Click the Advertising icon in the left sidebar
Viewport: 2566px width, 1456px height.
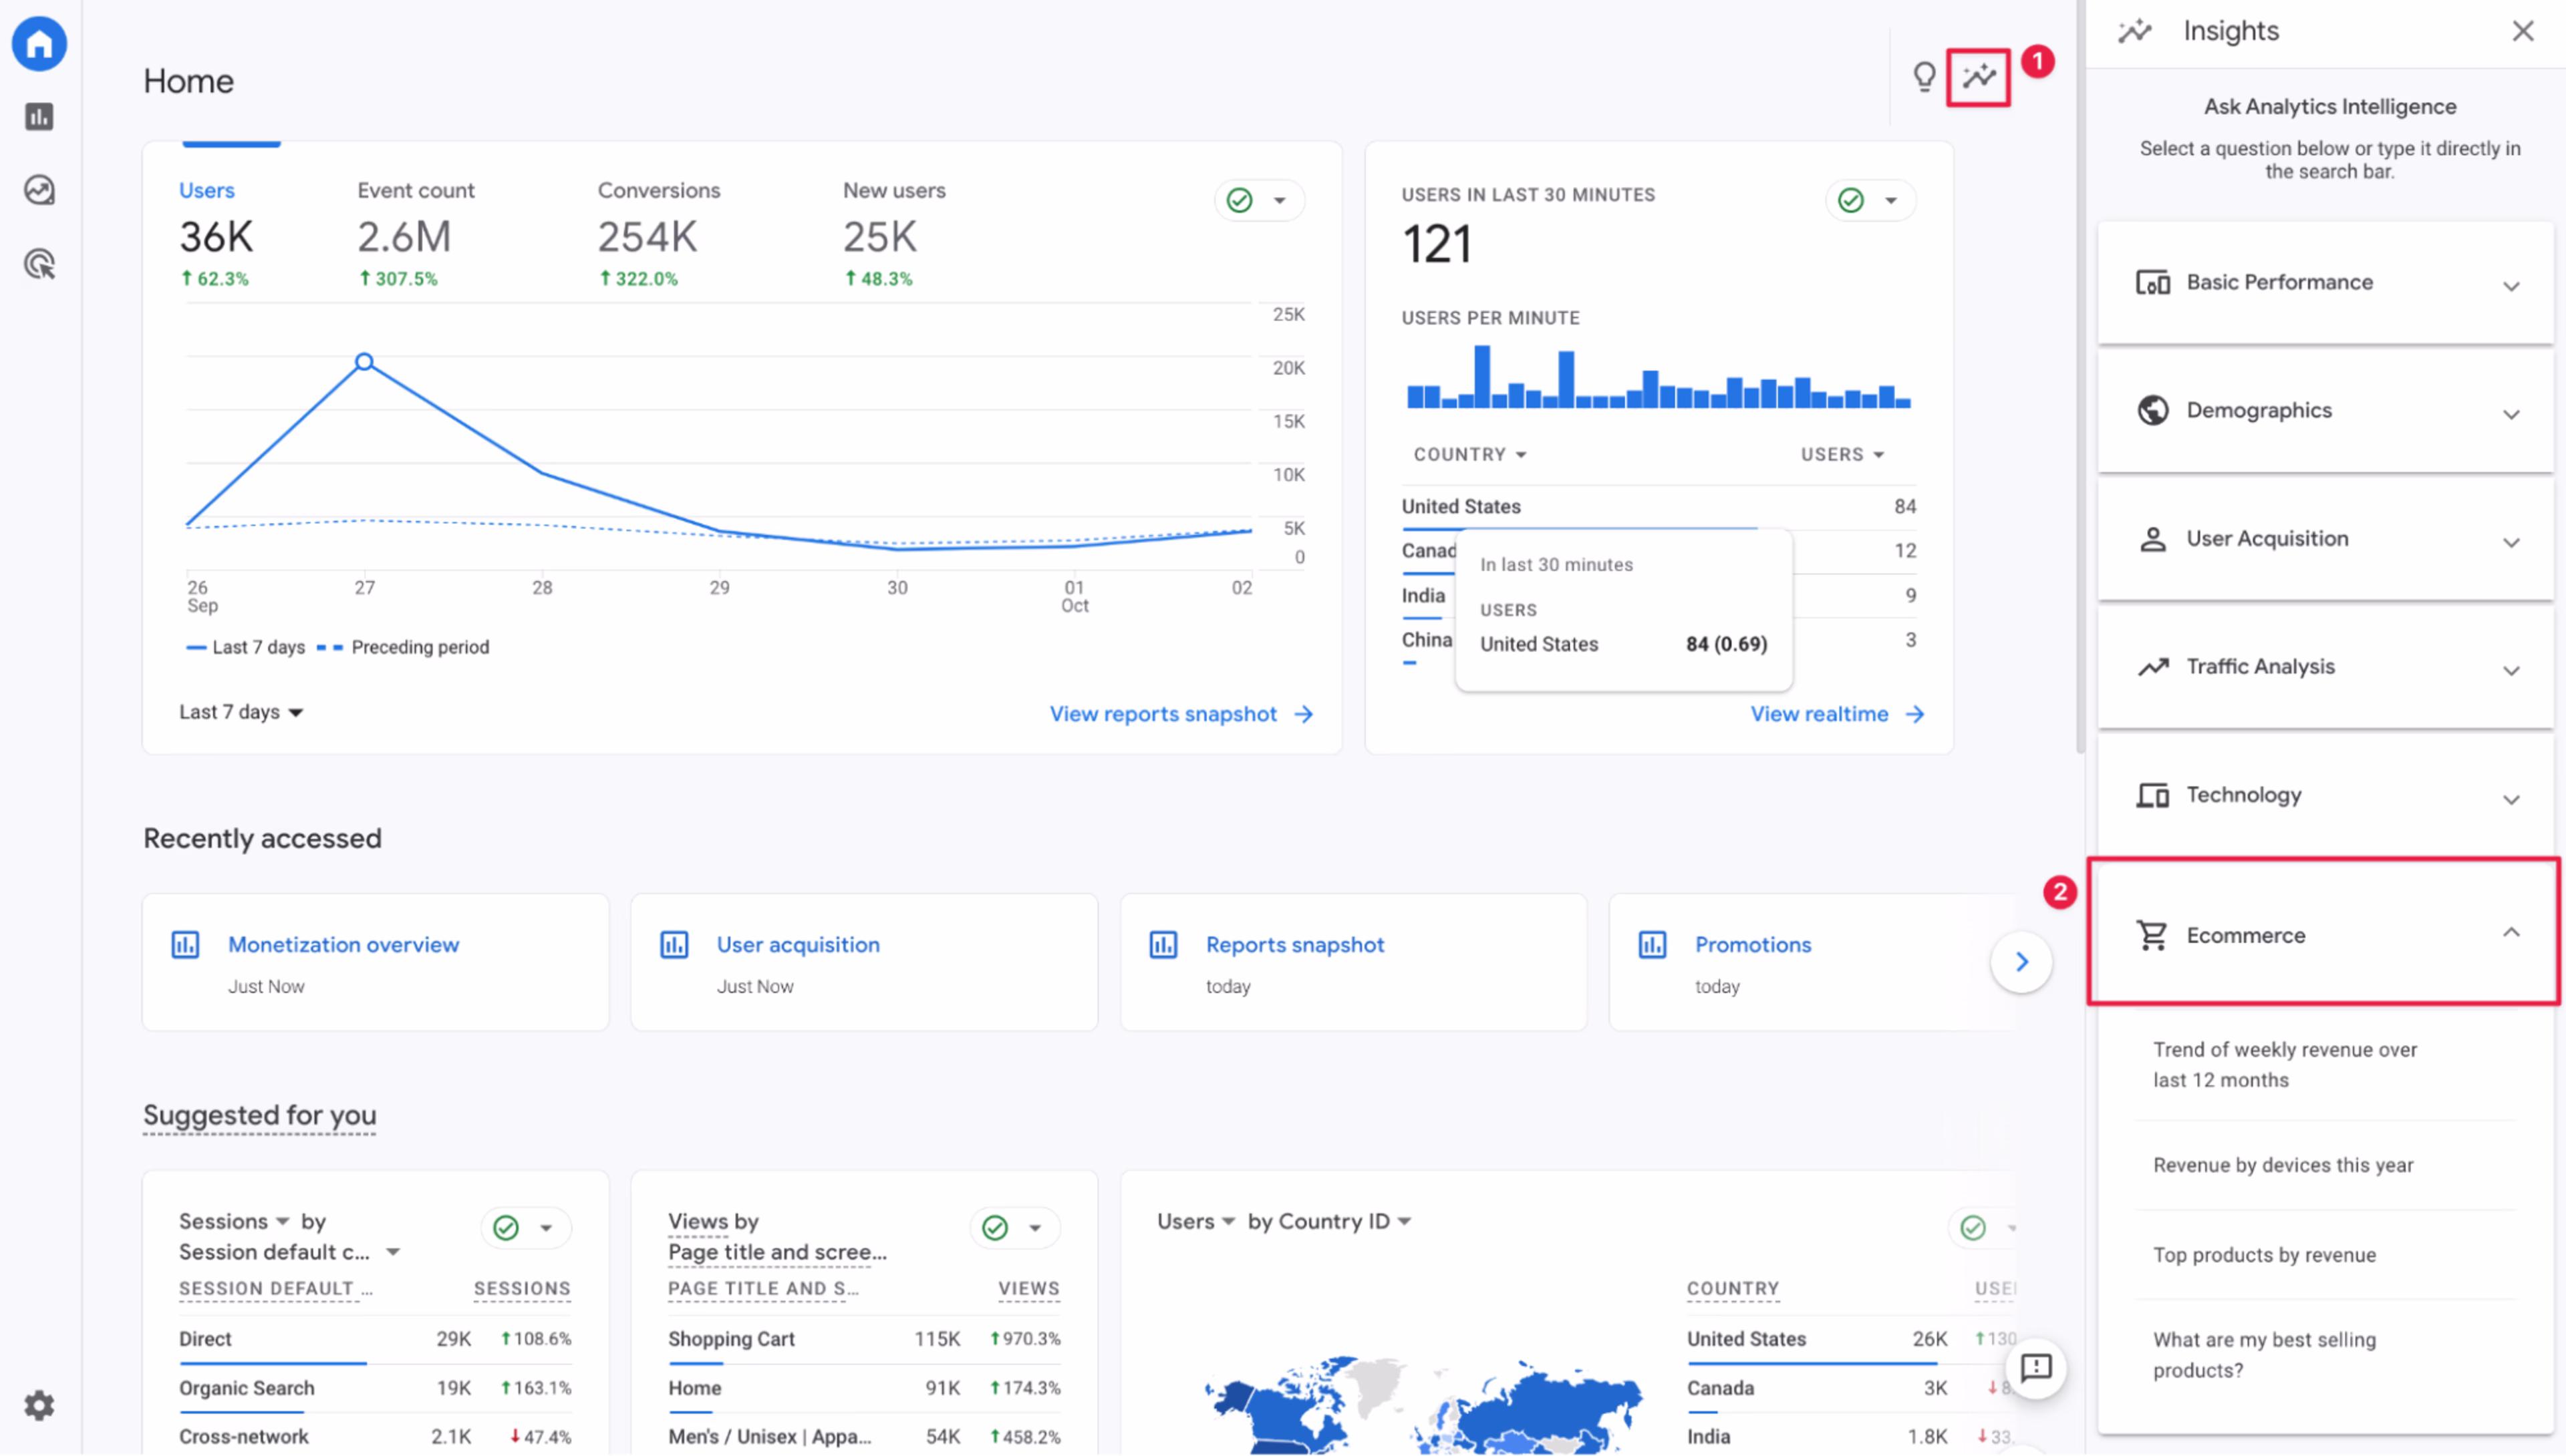[38, 263]
